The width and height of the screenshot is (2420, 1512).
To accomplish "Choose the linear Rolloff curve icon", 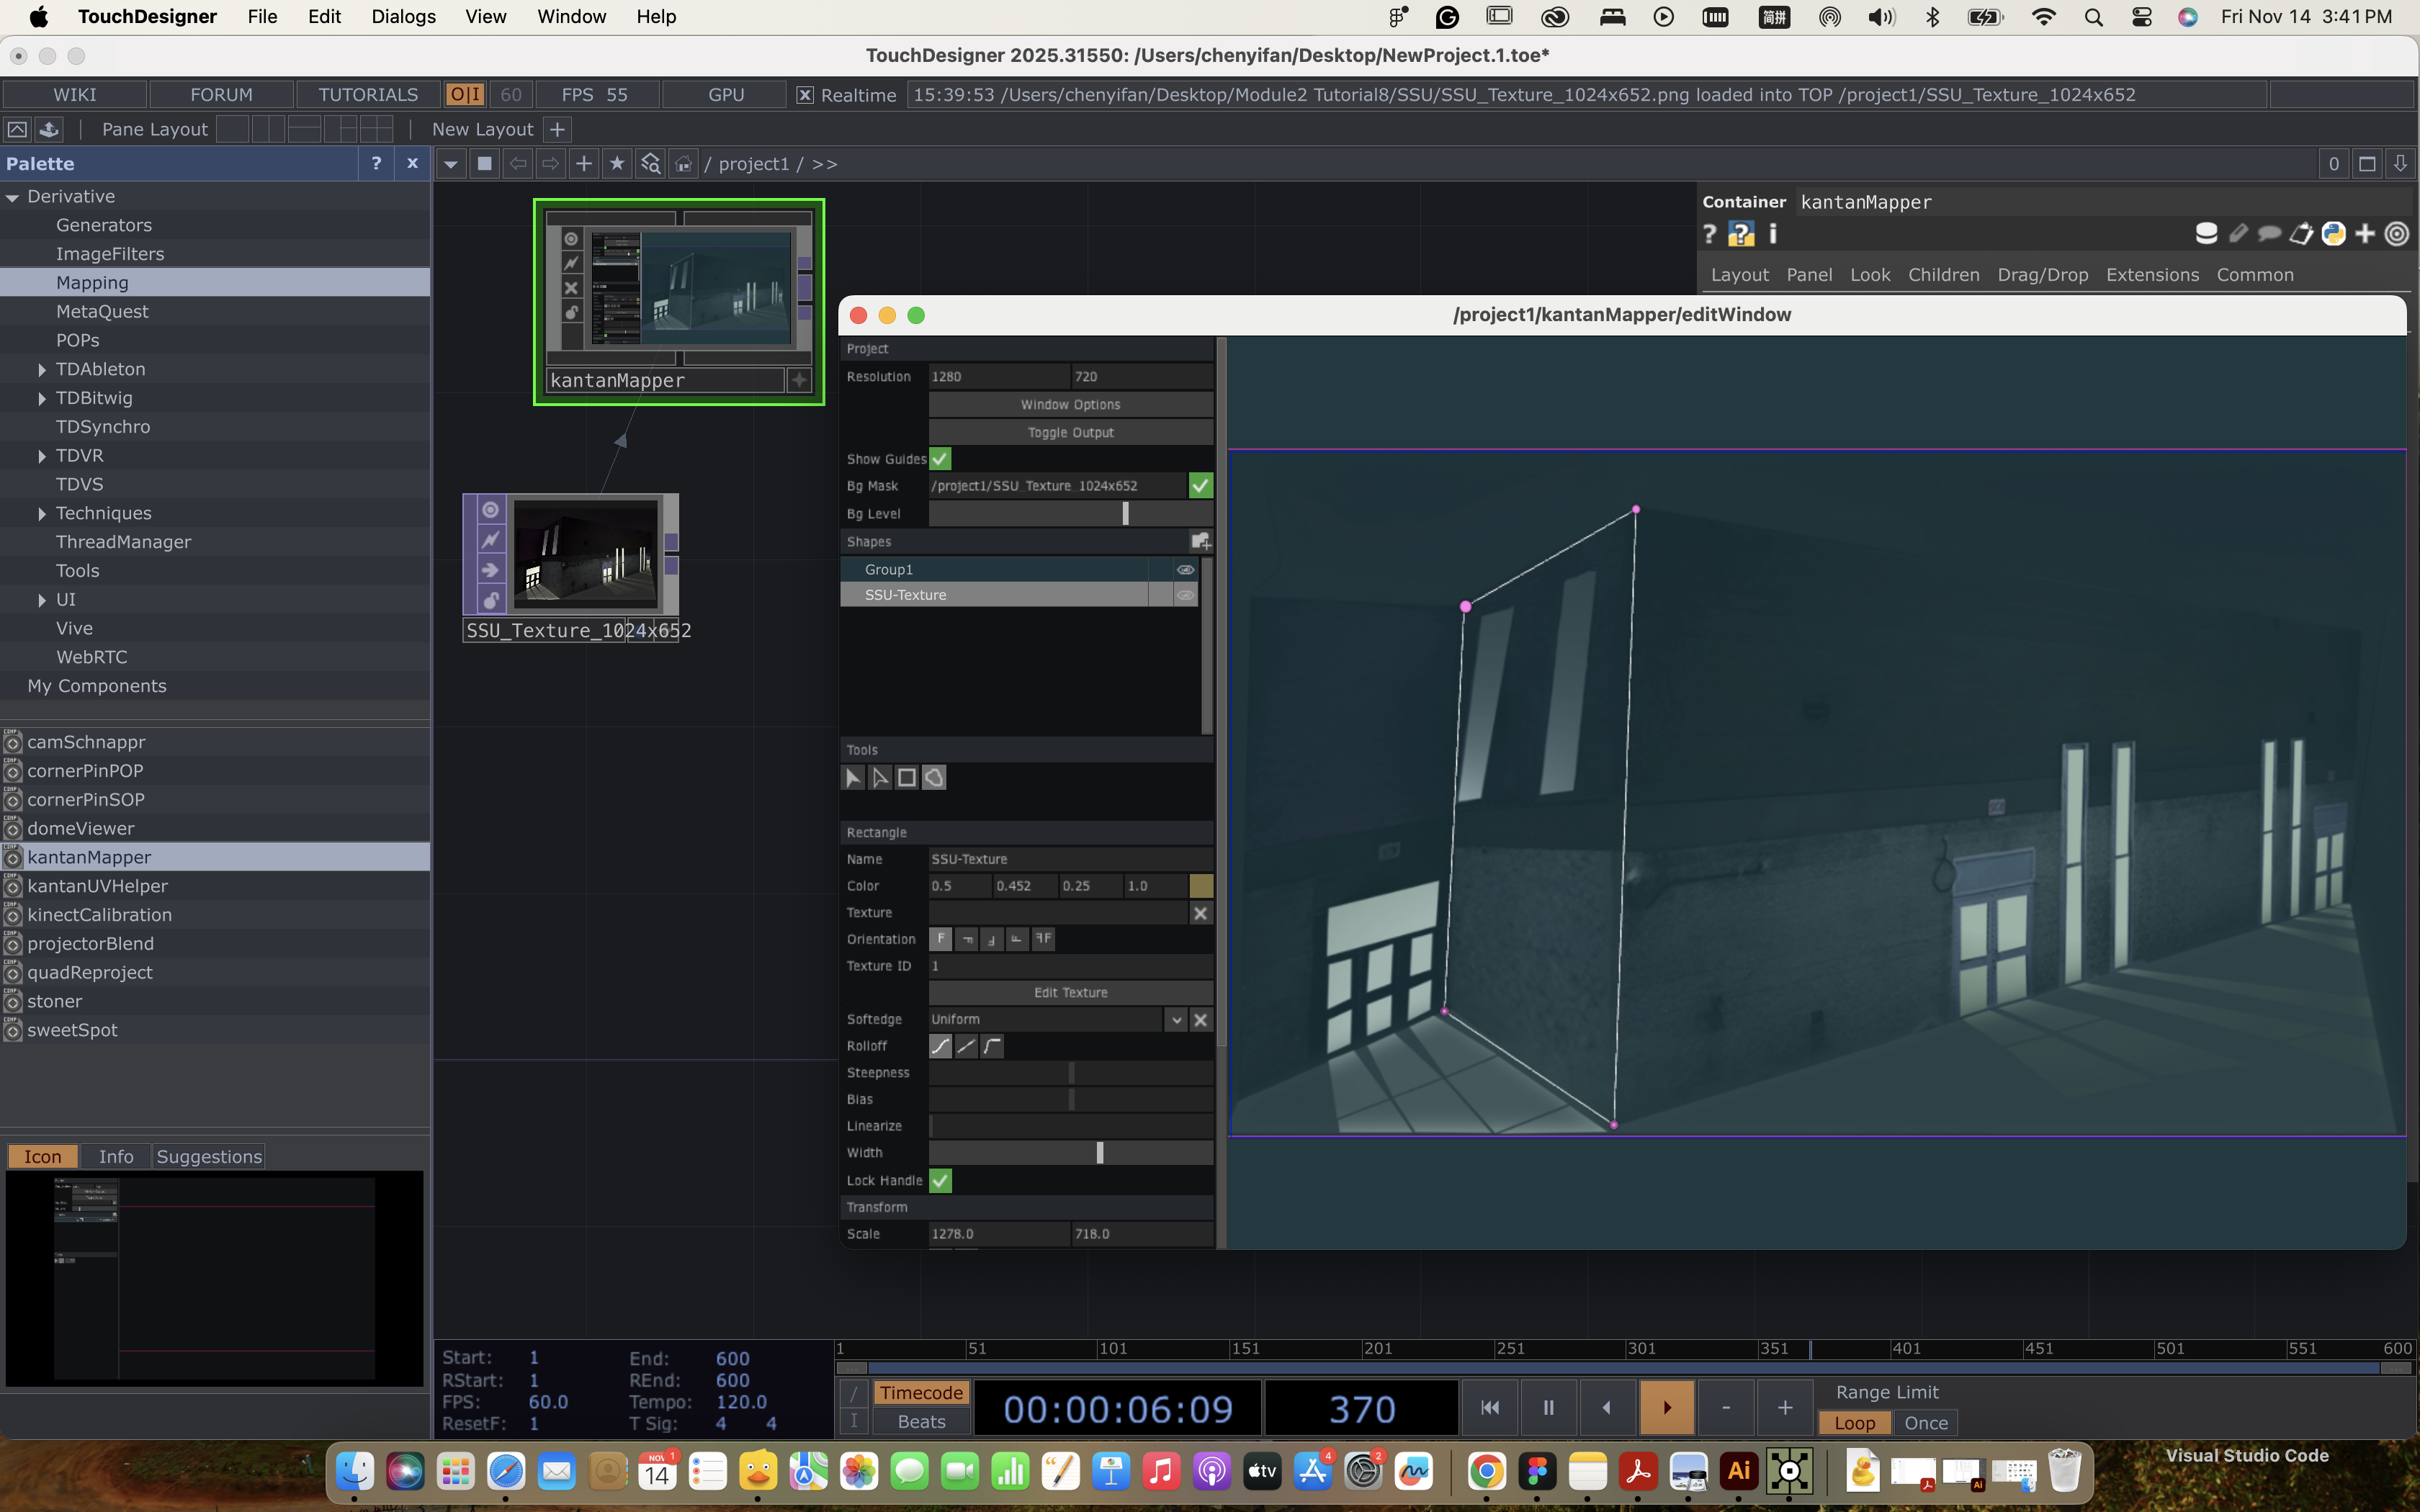I will pyautogui.click(x=966, y=1046).
